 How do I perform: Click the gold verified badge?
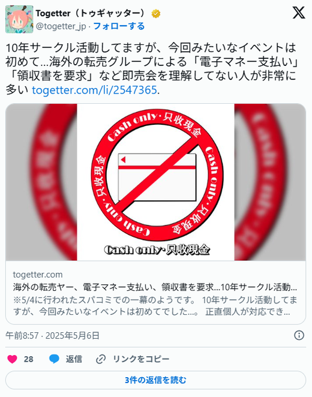click(x=156, y=14)
